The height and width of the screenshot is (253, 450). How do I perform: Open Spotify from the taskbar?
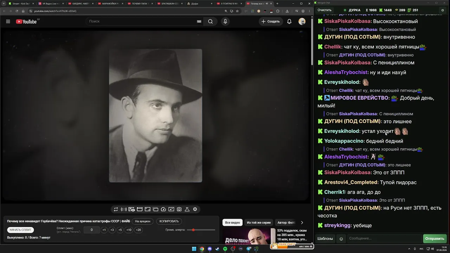click(225, 249)
